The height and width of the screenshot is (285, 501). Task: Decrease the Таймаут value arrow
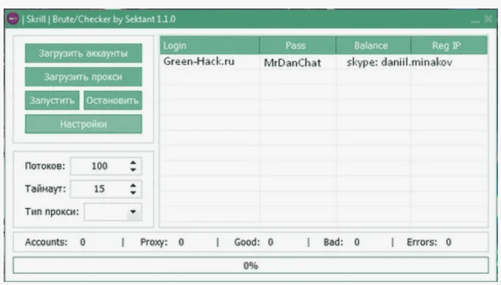tap(133, 193)
